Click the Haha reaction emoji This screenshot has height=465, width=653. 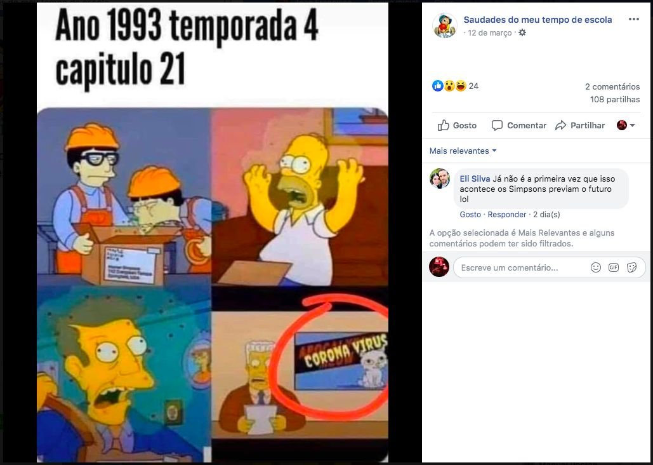point(460,86)
